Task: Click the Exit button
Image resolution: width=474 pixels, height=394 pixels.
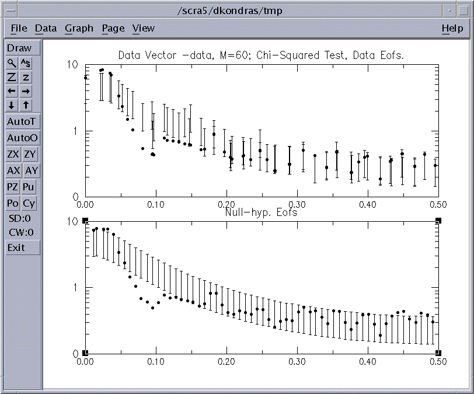Action: [x=16, y=247]
